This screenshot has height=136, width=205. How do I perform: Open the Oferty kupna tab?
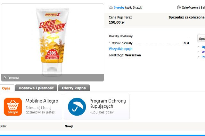(74, 88)
